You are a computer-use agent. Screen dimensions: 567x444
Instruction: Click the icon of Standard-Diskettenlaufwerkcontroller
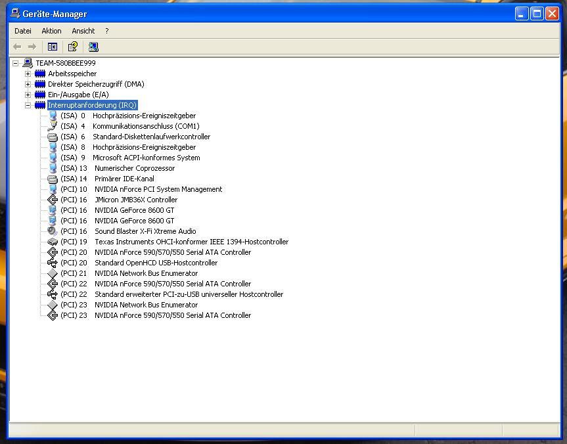[53, 137]
